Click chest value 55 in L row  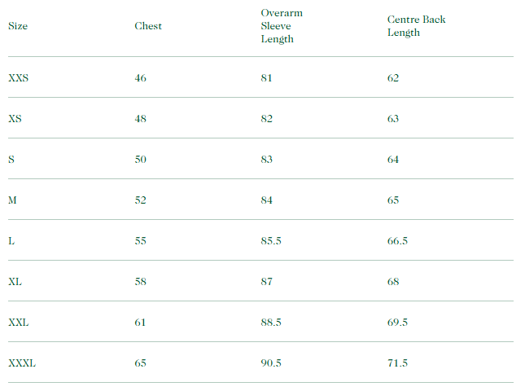[141, 241]
